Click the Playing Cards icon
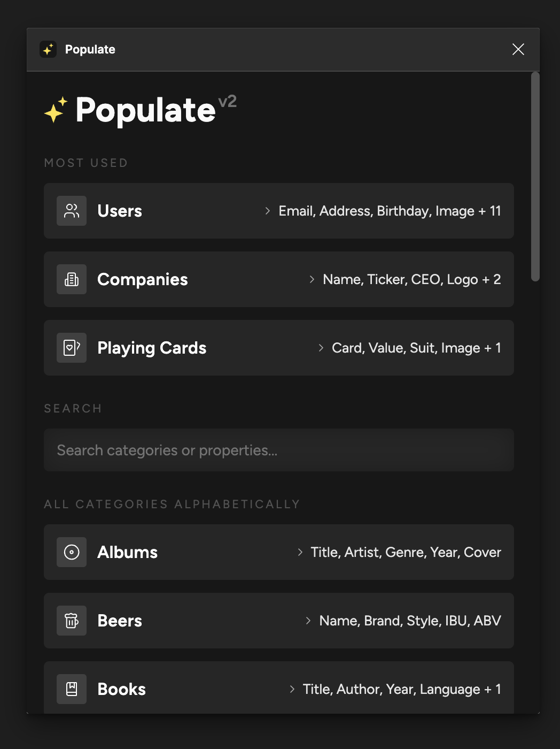This screenshot has width=560, height=749. [72, 348]
